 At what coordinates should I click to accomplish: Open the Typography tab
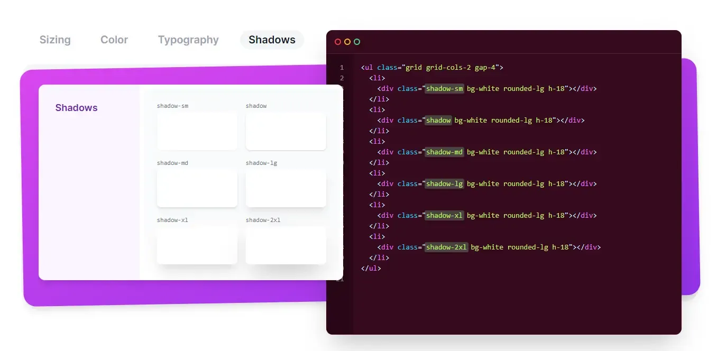(188, 40)
